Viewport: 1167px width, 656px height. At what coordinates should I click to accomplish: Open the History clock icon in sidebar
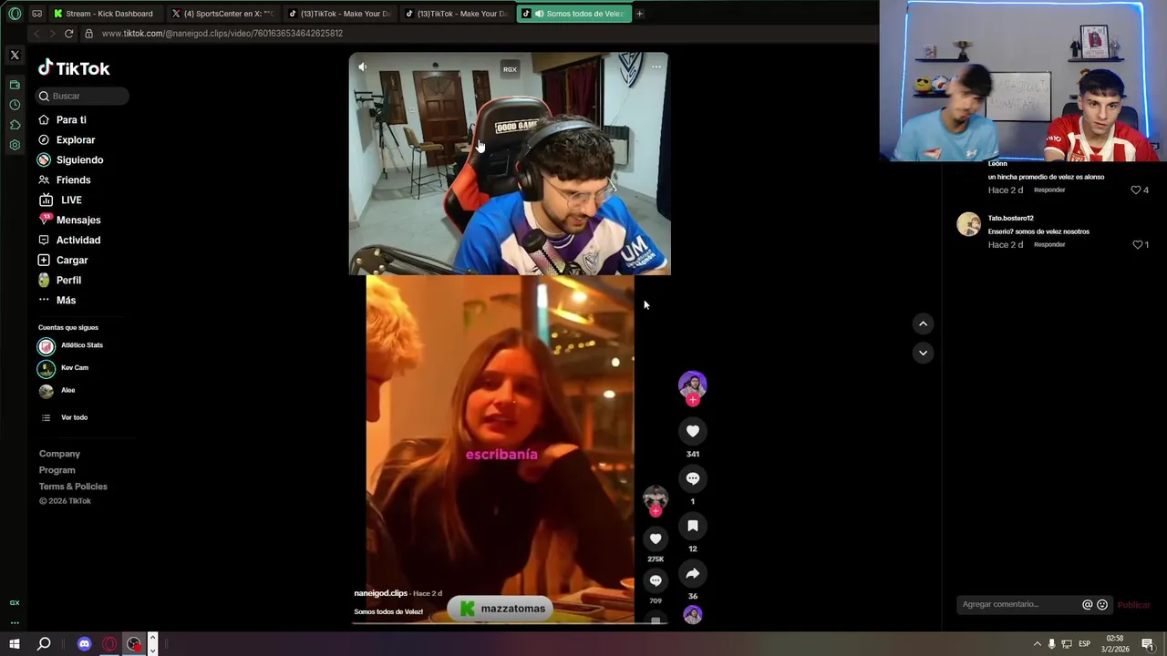[x=15, y=105]
